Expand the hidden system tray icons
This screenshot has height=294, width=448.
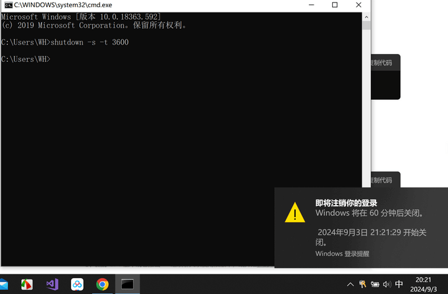pos(350,284)
